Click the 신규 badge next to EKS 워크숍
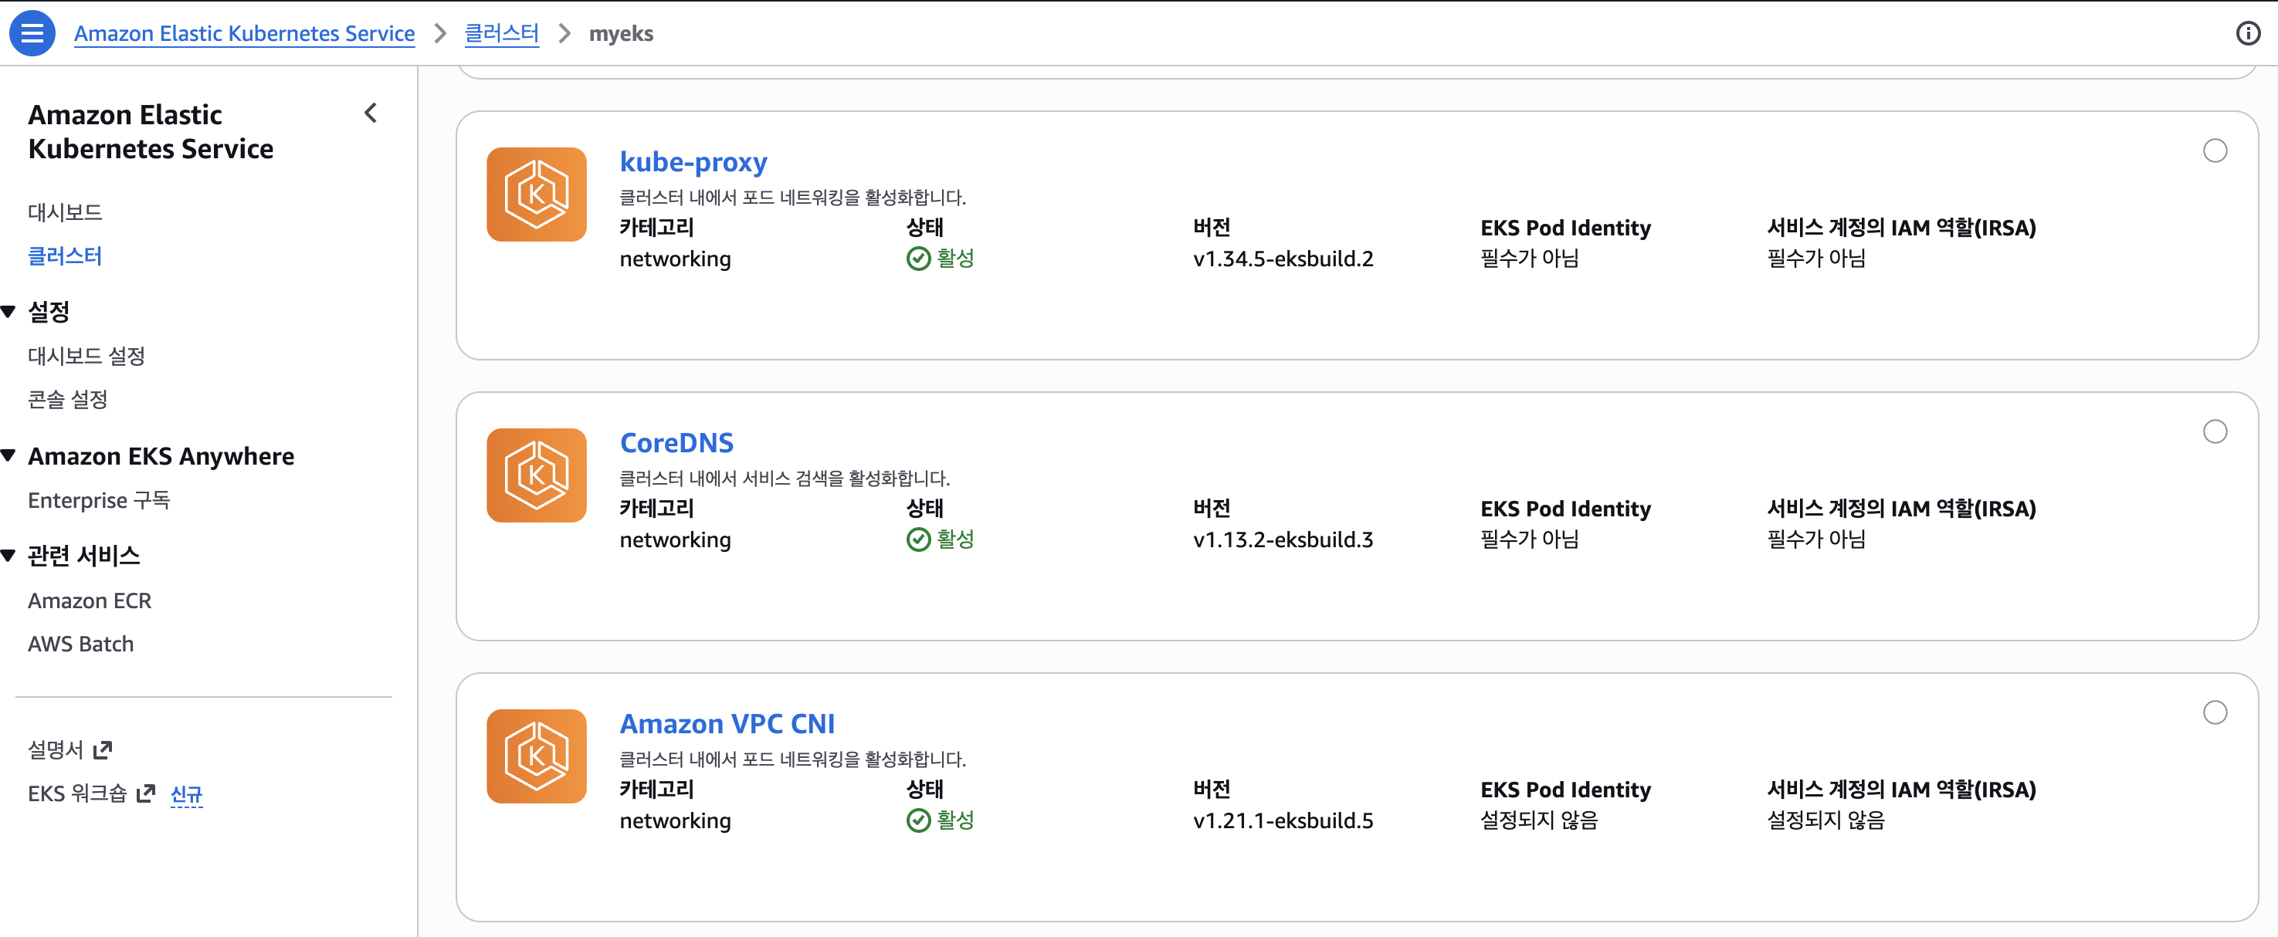2278x937 pixels. point(185,793)
